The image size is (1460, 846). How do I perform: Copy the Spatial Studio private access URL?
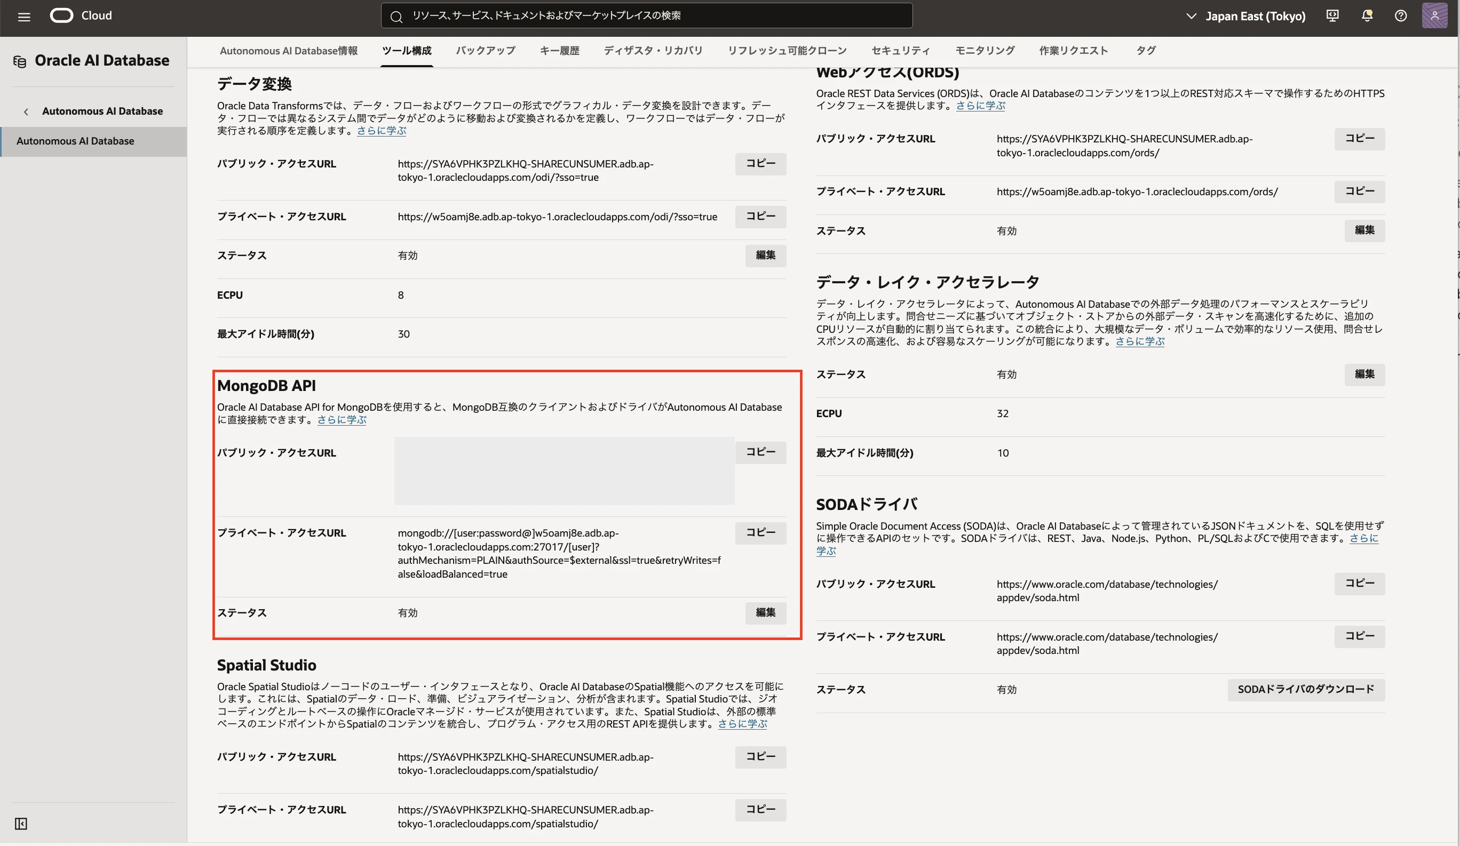pos(760,810)
